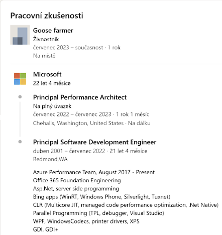222x235 pixels.
Task: Click the Office 365 Foundation Engineering line
Action: tap(77, 180)
